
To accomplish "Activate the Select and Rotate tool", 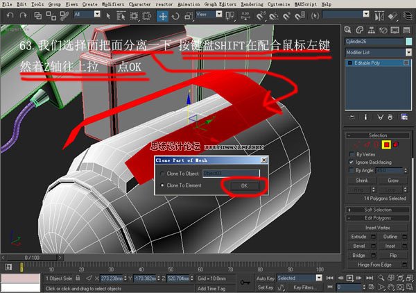I will coord(175,16).
